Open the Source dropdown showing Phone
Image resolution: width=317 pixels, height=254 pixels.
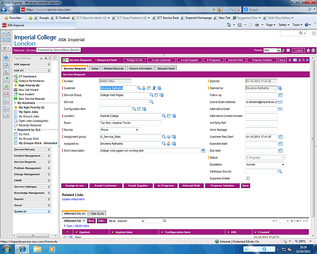(x=119, y=129)
